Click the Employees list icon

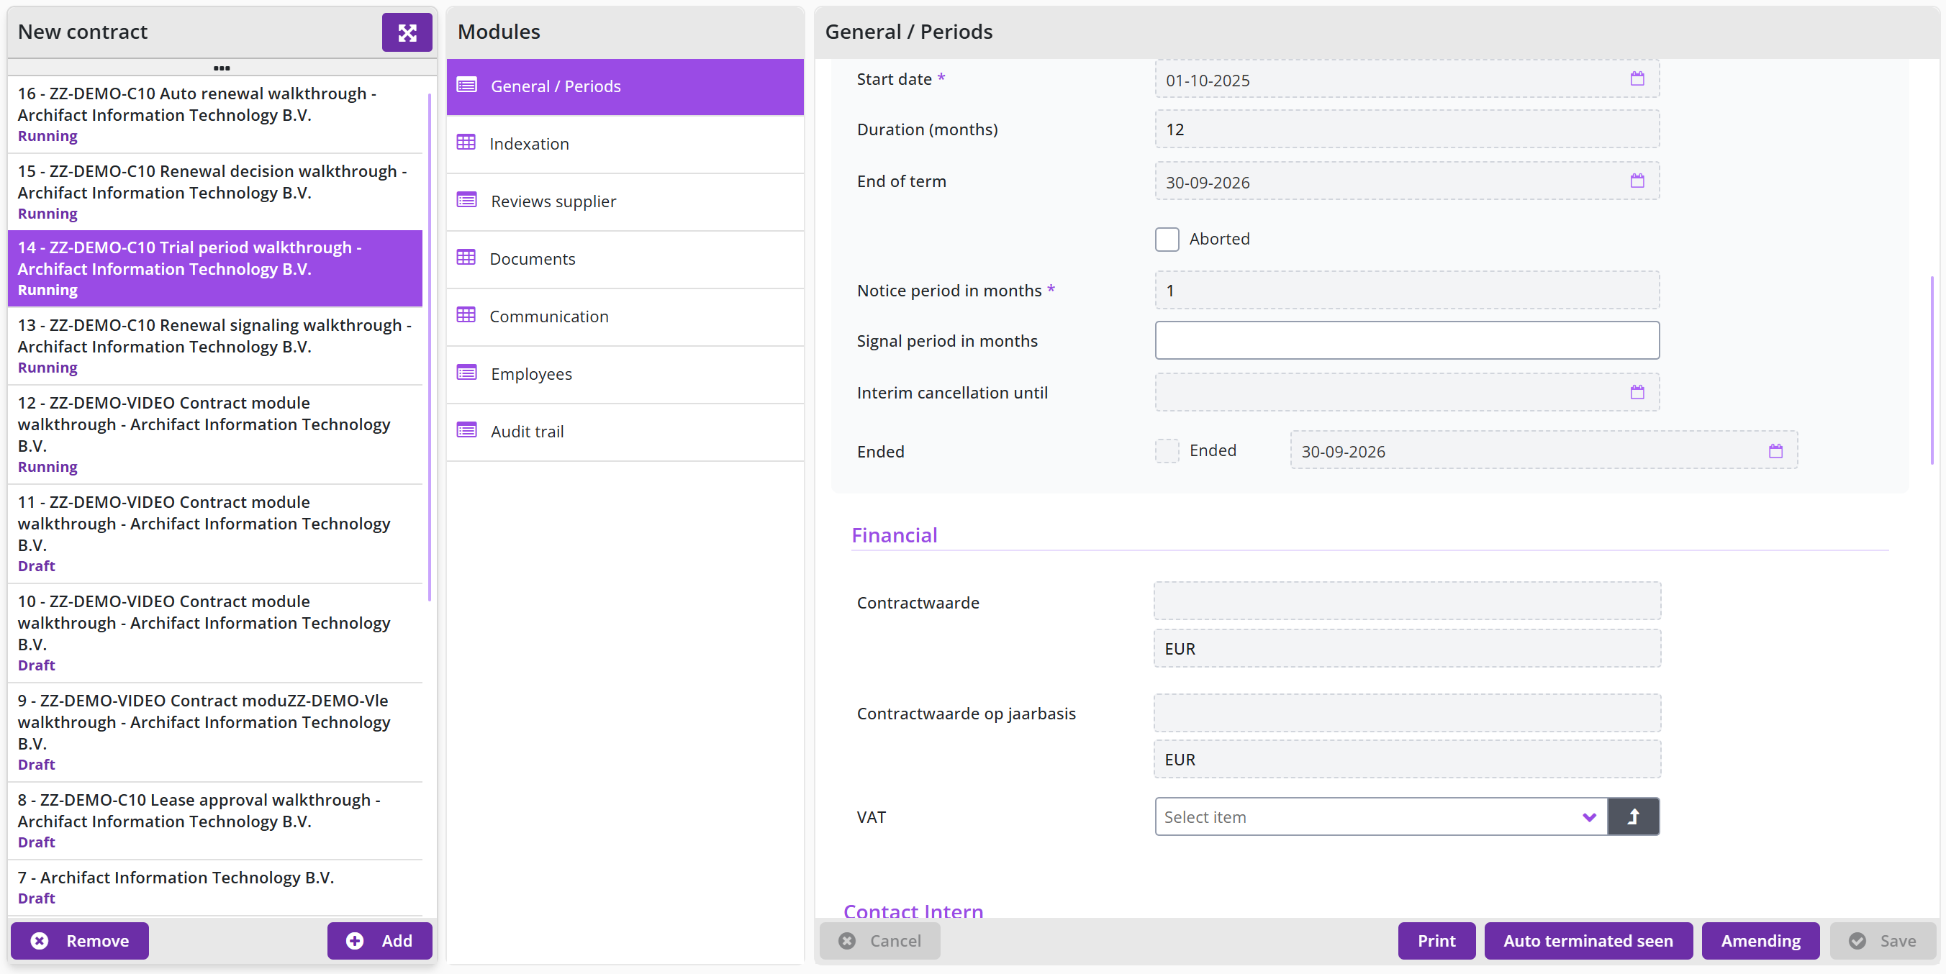click(467, 373)
